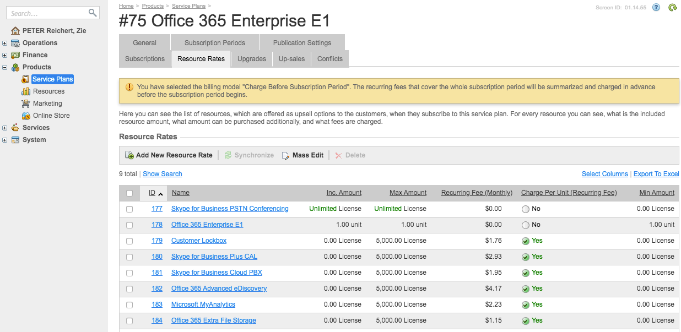Switch to the Subscriptions tab
The height and width of the screenshot is (332, 681).
point(145,59)
